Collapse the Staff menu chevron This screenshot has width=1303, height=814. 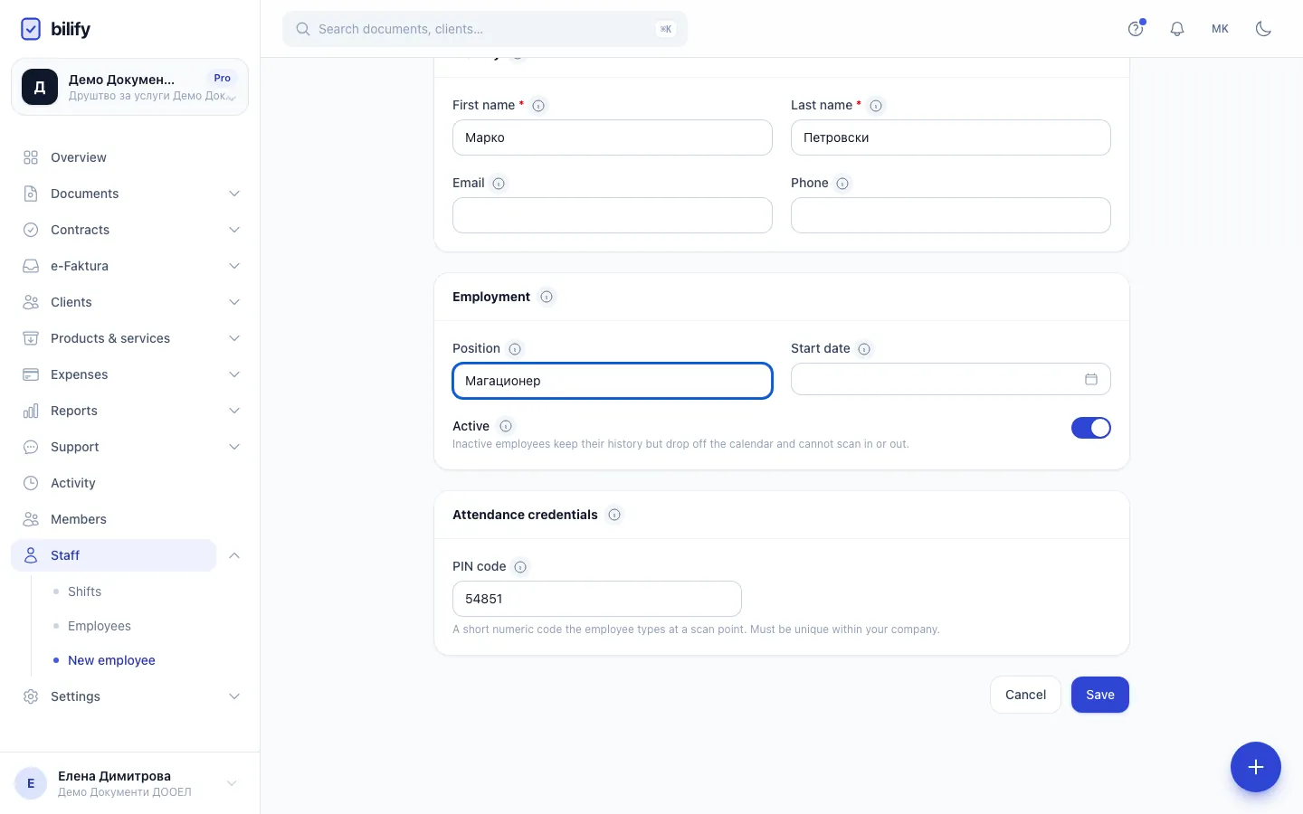[234, 555]
